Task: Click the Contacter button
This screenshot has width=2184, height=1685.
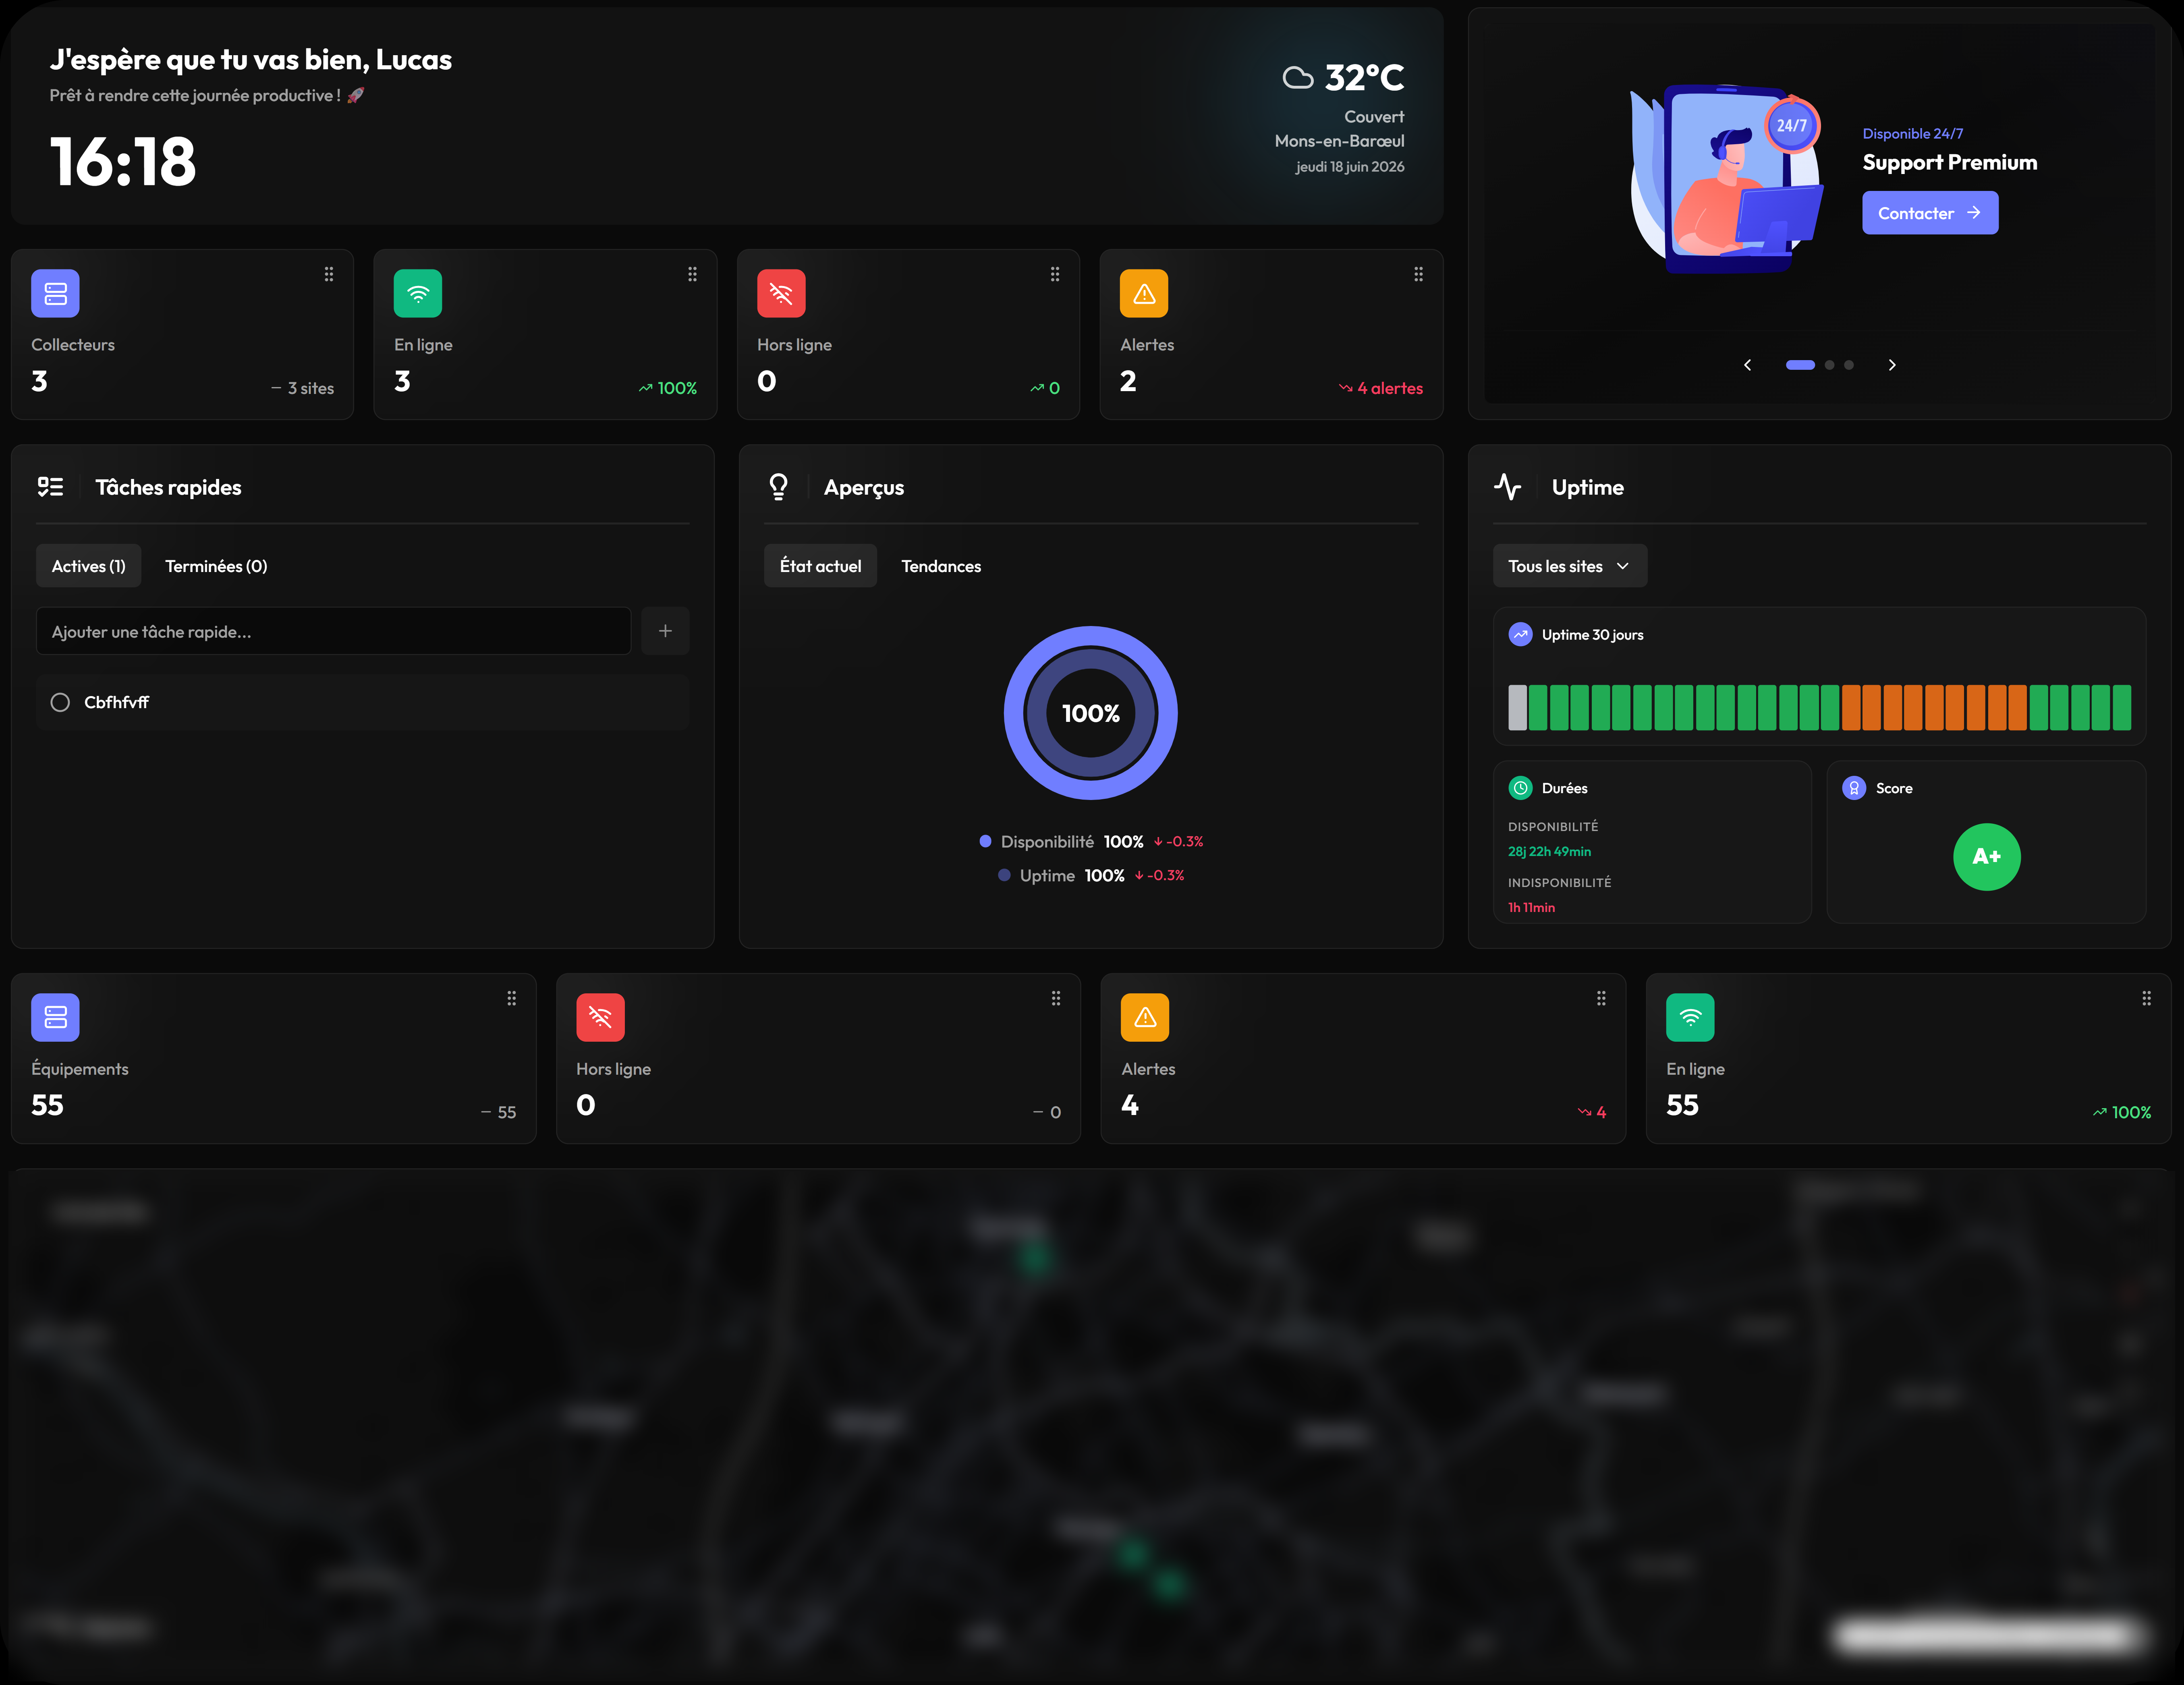Action: (1930, 213)
